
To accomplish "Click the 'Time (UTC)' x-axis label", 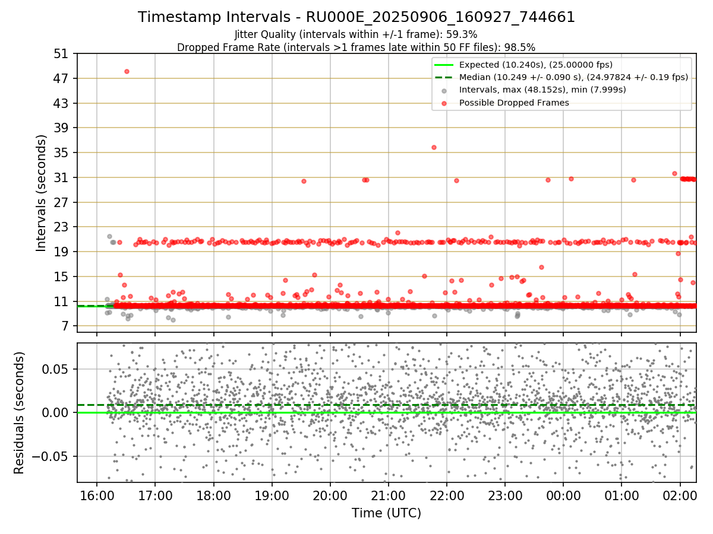I will click(x=386, y=513).
